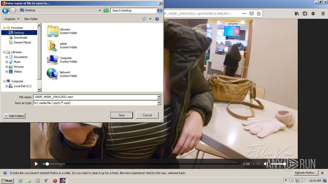Viewport: 328px width, 184px height.
Task: Select Downloads in Favorites
Action: pos(20,38)
